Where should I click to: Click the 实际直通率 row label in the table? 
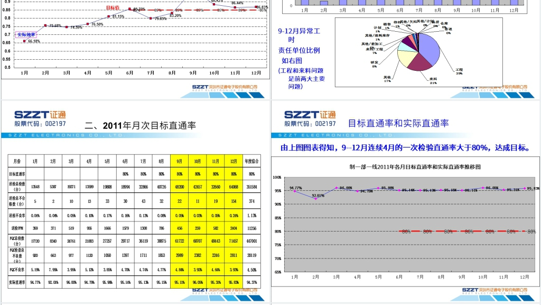point(17,282)
